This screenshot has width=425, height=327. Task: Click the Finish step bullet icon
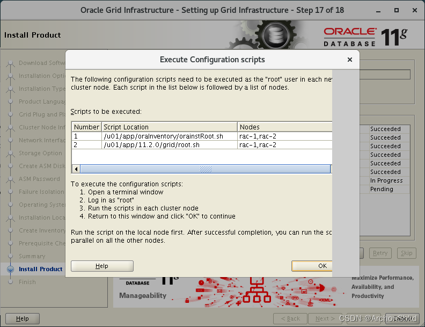[10, 282]
